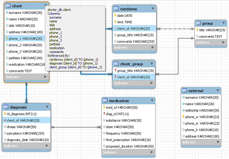Select pathisis VARCHAR(100) column
Viewport: 229px width, 159px height.
(x=25, y=58)
